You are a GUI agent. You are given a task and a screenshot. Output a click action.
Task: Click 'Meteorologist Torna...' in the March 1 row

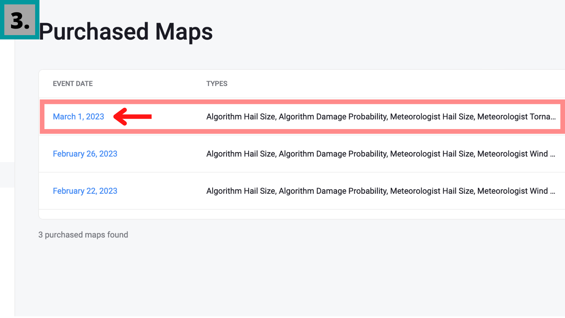click(x=516, y=117)
